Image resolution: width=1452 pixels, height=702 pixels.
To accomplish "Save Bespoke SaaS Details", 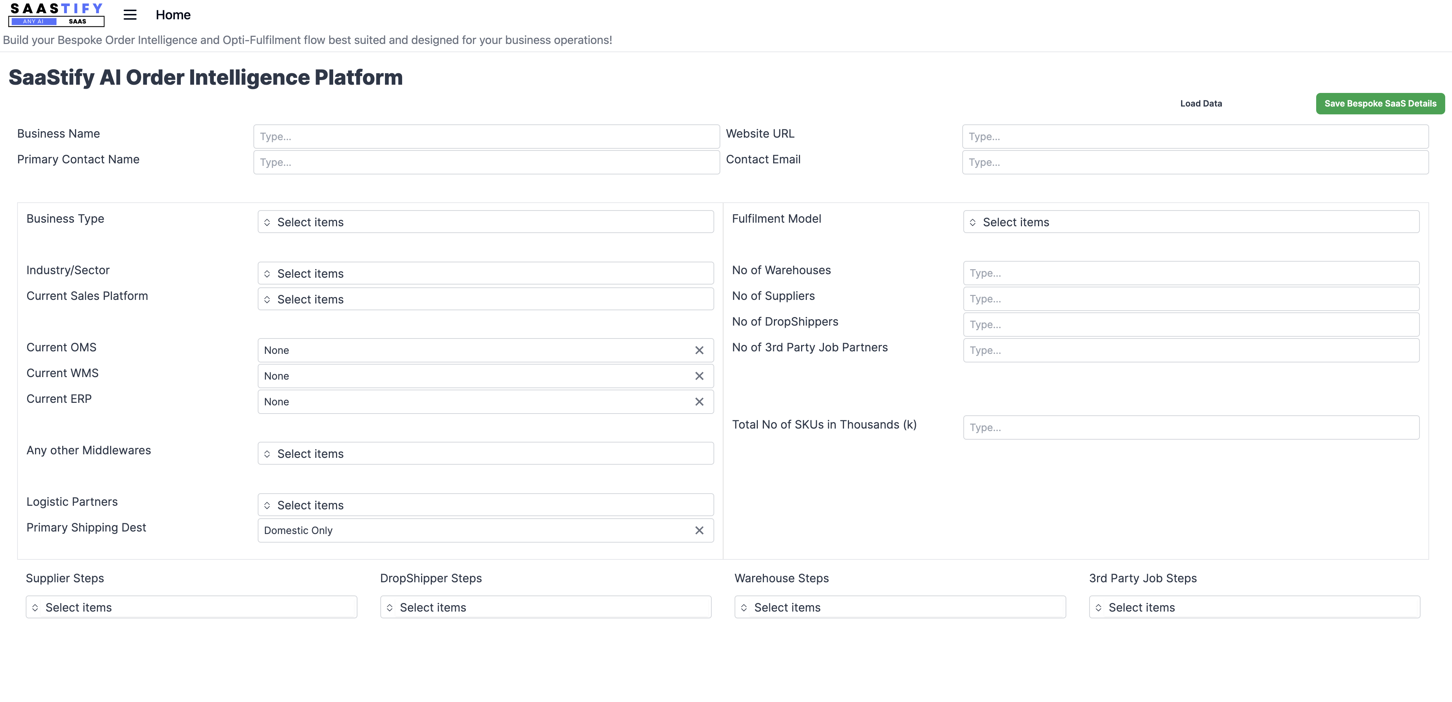I will click(1380, 104).
